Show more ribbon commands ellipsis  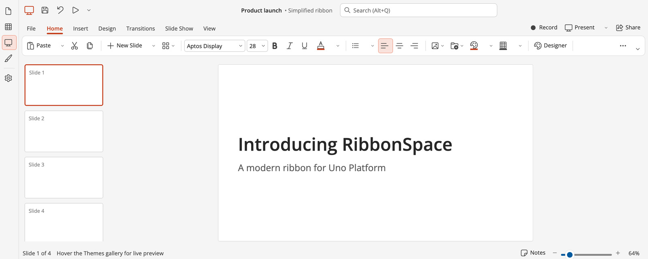623,46
